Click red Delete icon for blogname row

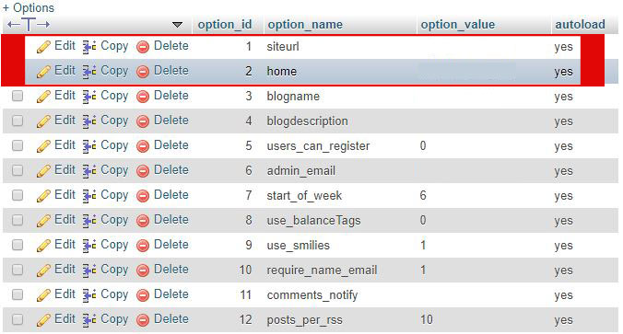143,97
